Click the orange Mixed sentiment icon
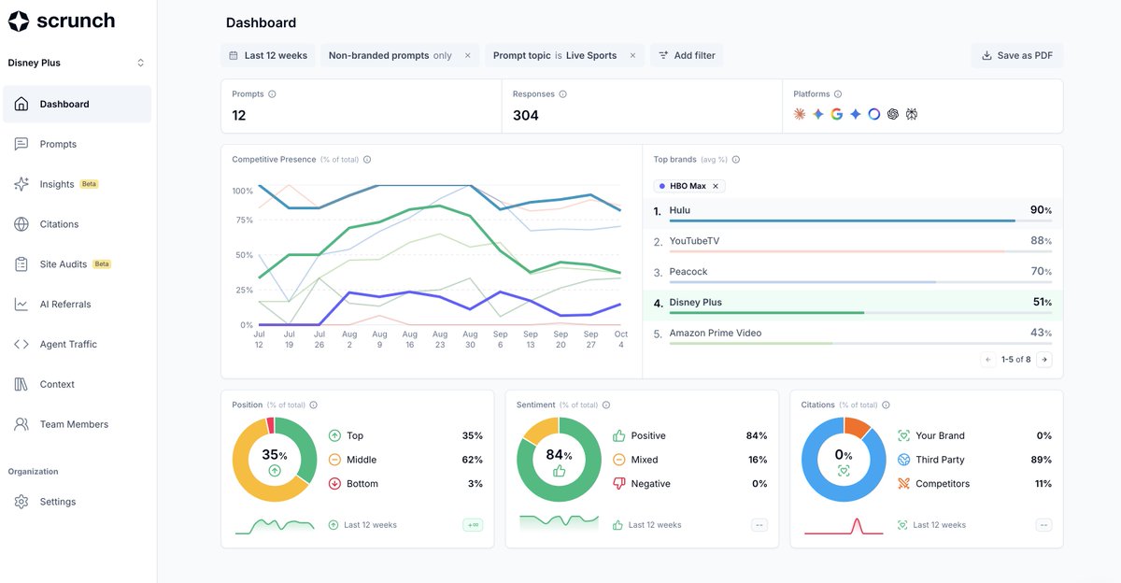 pyautogui.click(x=618, y=460)
